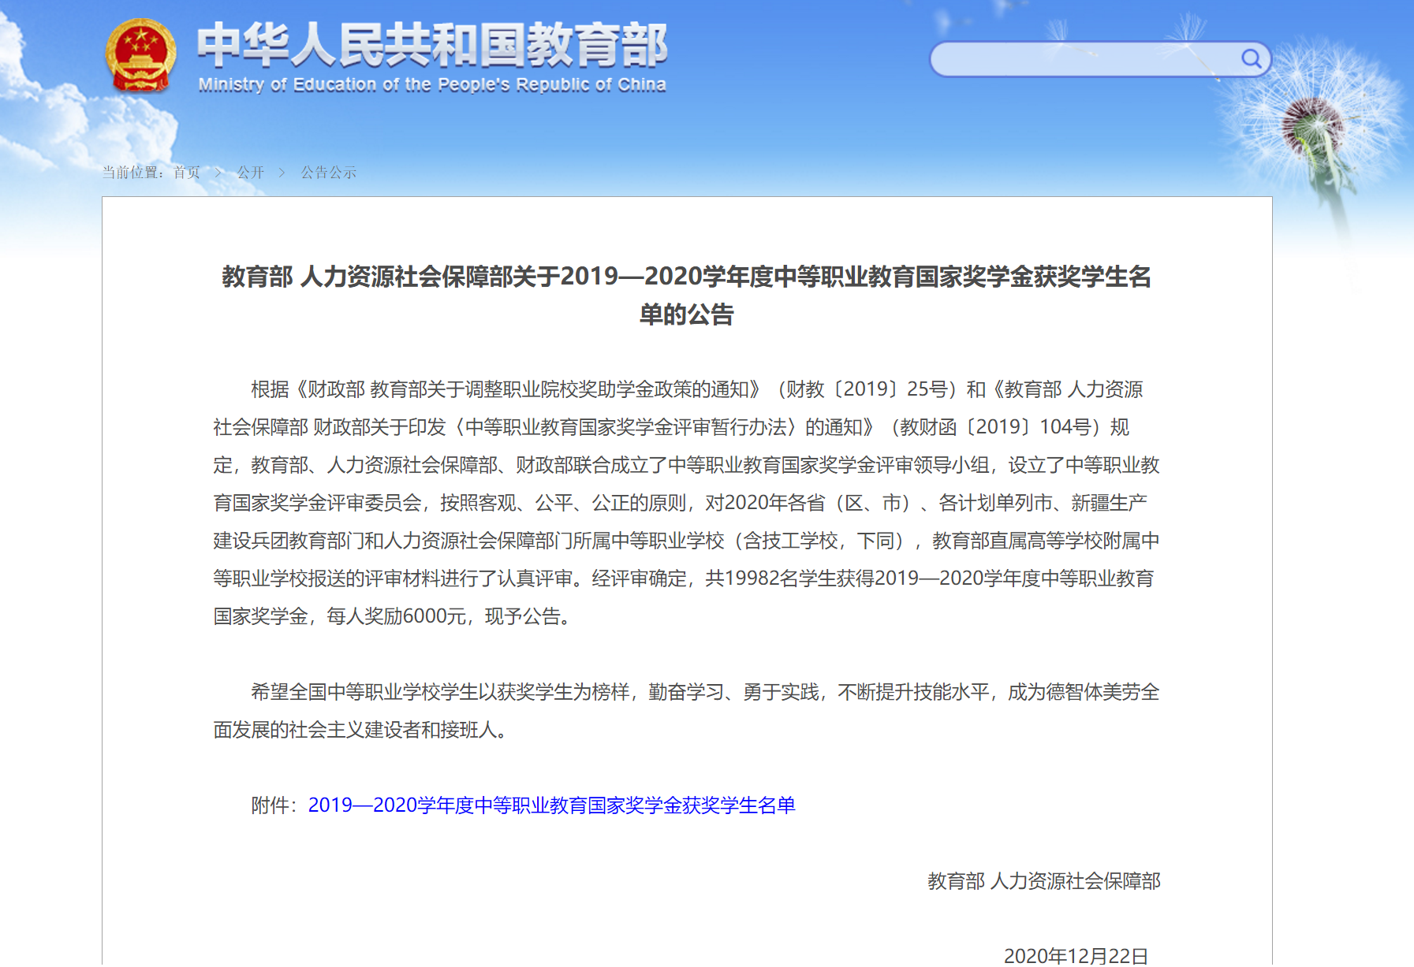
Task: Click the Ministry of Education English subtitle
Action: pyautogui.click(x=431, y=85)
